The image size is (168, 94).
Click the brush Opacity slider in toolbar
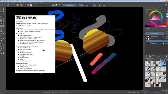pyautogui.click(x=69, y=5)
